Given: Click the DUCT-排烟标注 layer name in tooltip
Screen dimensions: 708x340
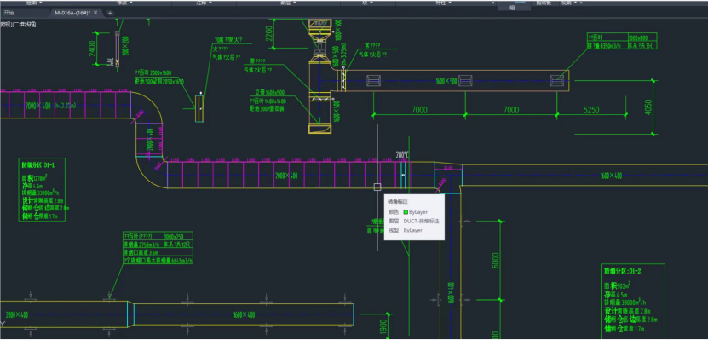Looking at the screenshot, I should [421, 222].
